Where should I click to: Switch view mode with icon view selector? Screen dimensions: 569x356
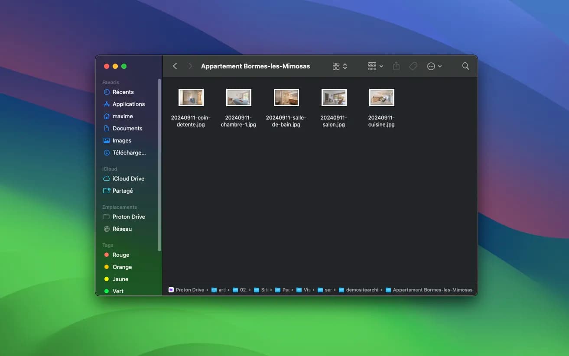coord(340,66)
